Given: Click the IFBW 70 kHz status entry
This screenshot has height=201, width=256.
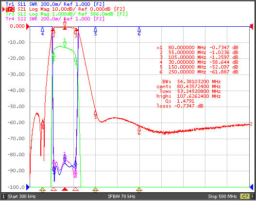Looking at the screenshot, I should 121,197.
